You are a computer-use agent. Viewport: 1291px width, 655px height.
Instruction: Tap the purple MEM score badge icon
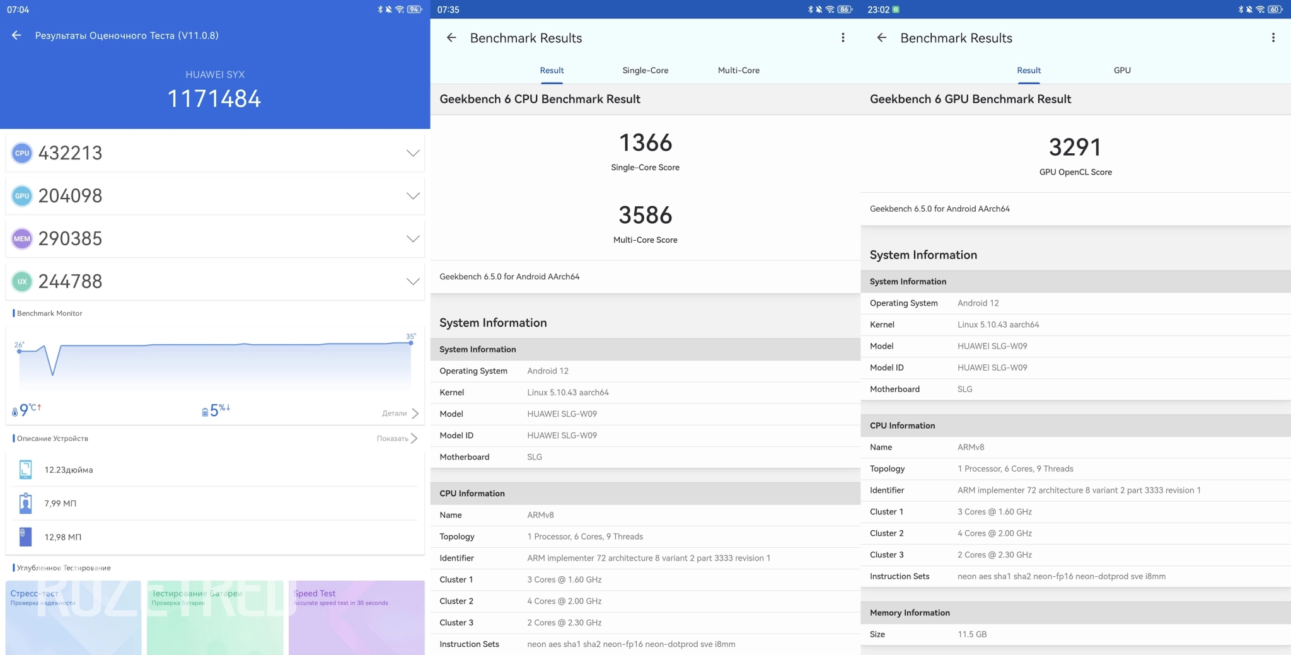pos(22,239)
